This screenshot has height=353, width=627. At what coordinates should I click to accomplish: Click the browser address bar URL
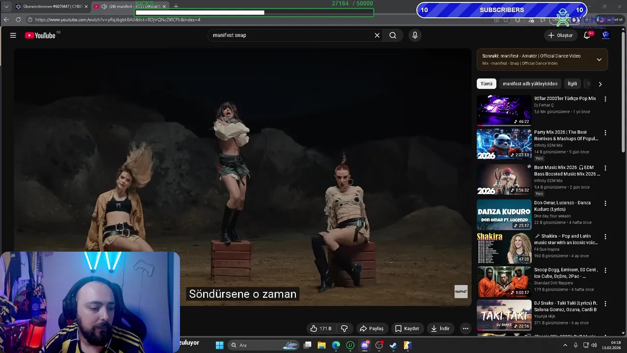(x=118, y=20)
